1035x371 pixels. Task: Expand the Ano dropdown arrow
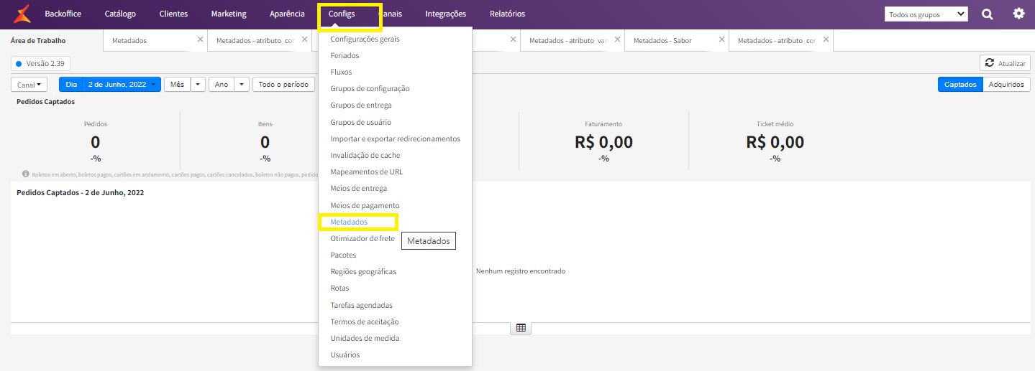(x=242, y=85)
